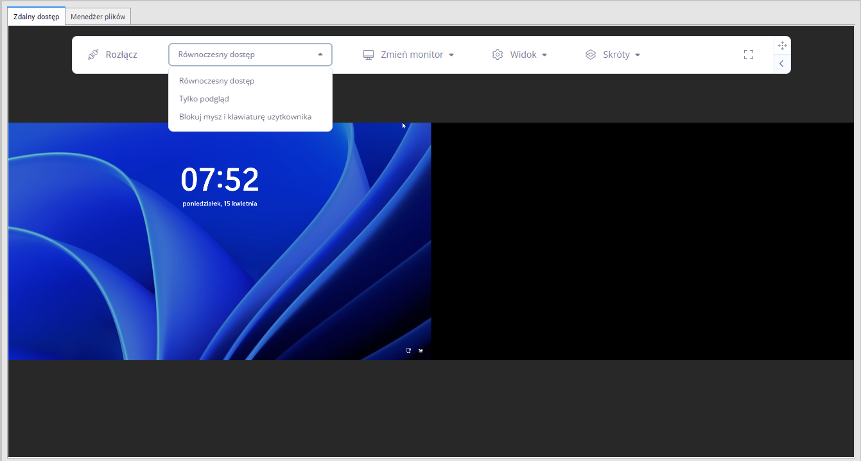Viewport: 861px width, 461px height.
Task: Open the Widok dropdown arrow
Action: click(544, 55)
